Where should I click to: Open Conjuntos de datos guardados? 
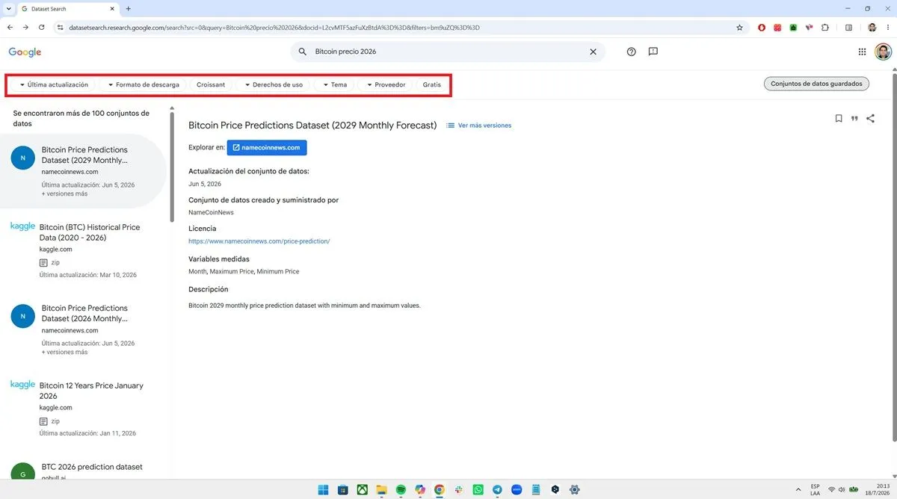pyautogui.click(x=816, y=84)
